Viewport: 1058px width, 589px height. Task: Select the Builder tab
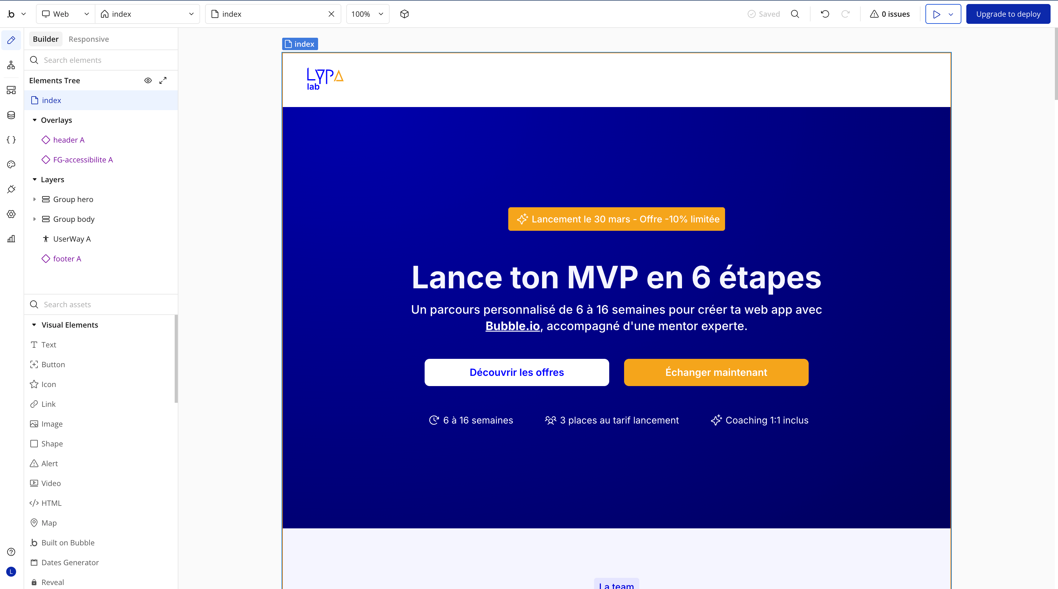point(46,39)
